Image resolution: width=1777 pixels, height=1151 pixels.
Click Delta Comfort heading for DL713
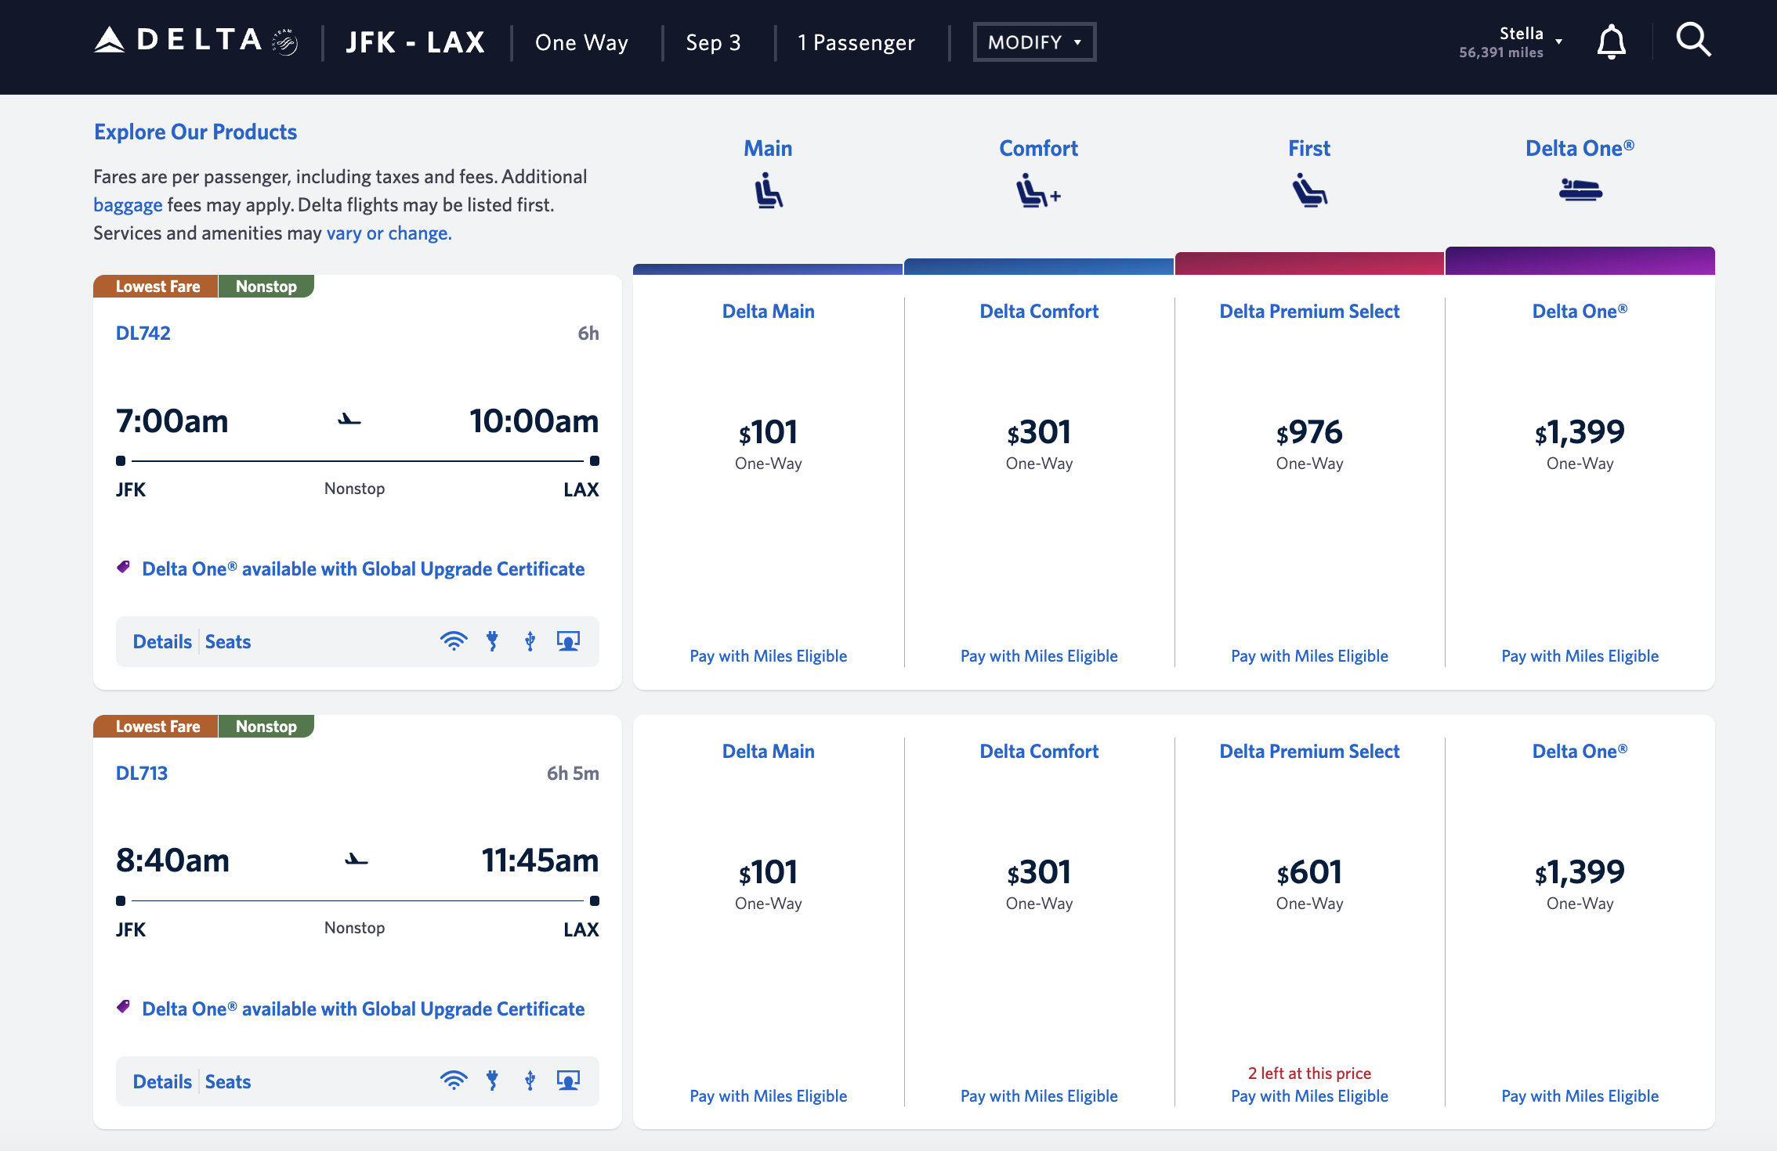(x=1039, y=751)
